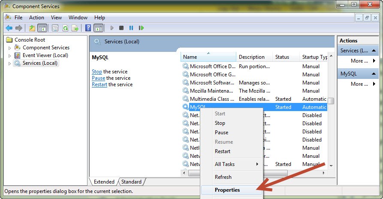Click the Services (Local) gear icon in tree
Viewport: 383px width, 199px height.
coord(17,63)
